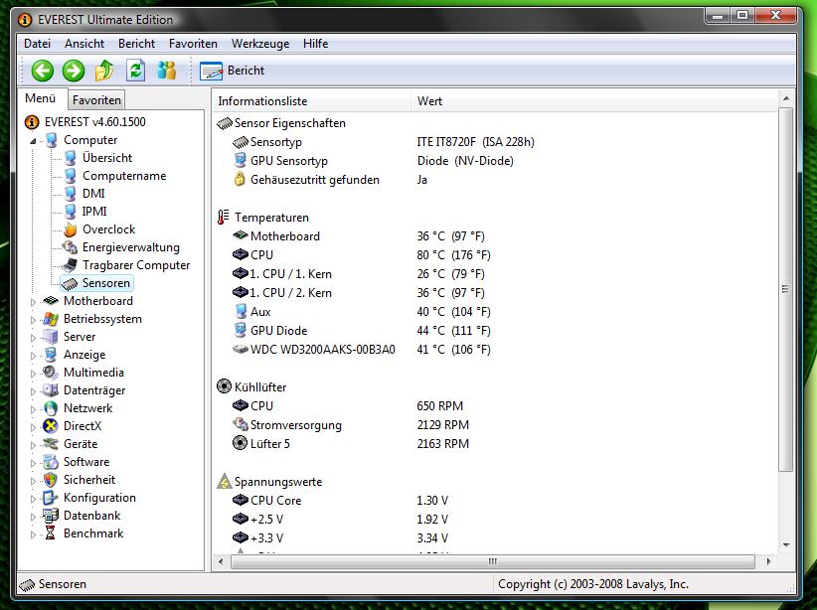Screen dimensions: 817x610
Task: Click the Energieverwaltung icon in the tree
Action: pyautogui.click(x=71, y=247)
